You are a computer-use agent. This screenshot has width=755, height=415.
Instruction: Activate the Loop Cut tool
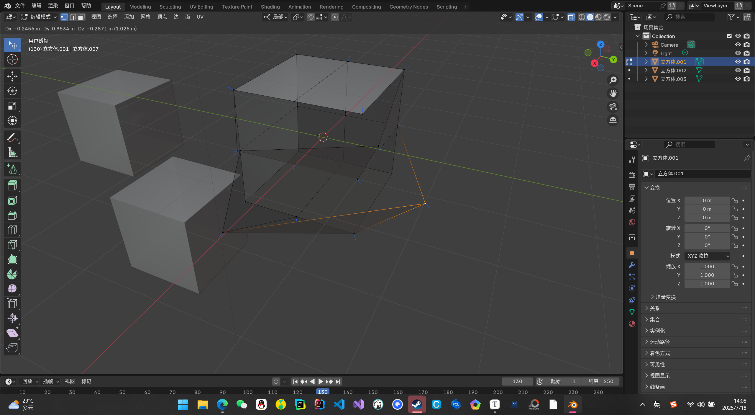(x=12, y=230)
